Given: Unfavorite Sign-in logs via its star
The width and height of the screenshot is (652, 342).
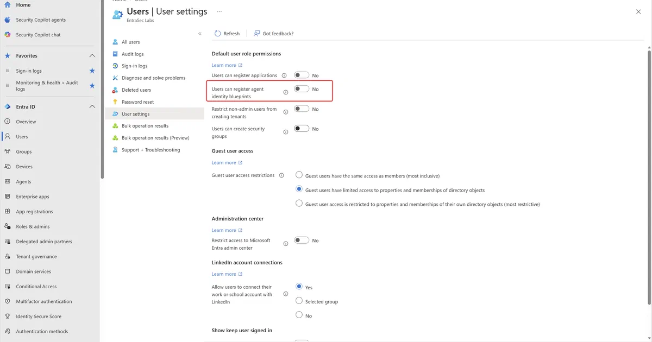Looking at the screenshot, I should (x=92, y=71).
